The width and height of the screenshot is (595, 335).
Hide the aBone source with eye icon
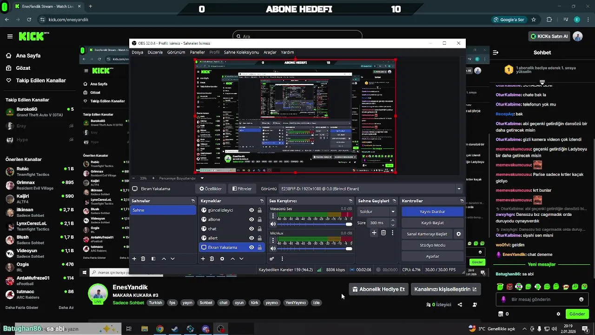coord(251,220)
